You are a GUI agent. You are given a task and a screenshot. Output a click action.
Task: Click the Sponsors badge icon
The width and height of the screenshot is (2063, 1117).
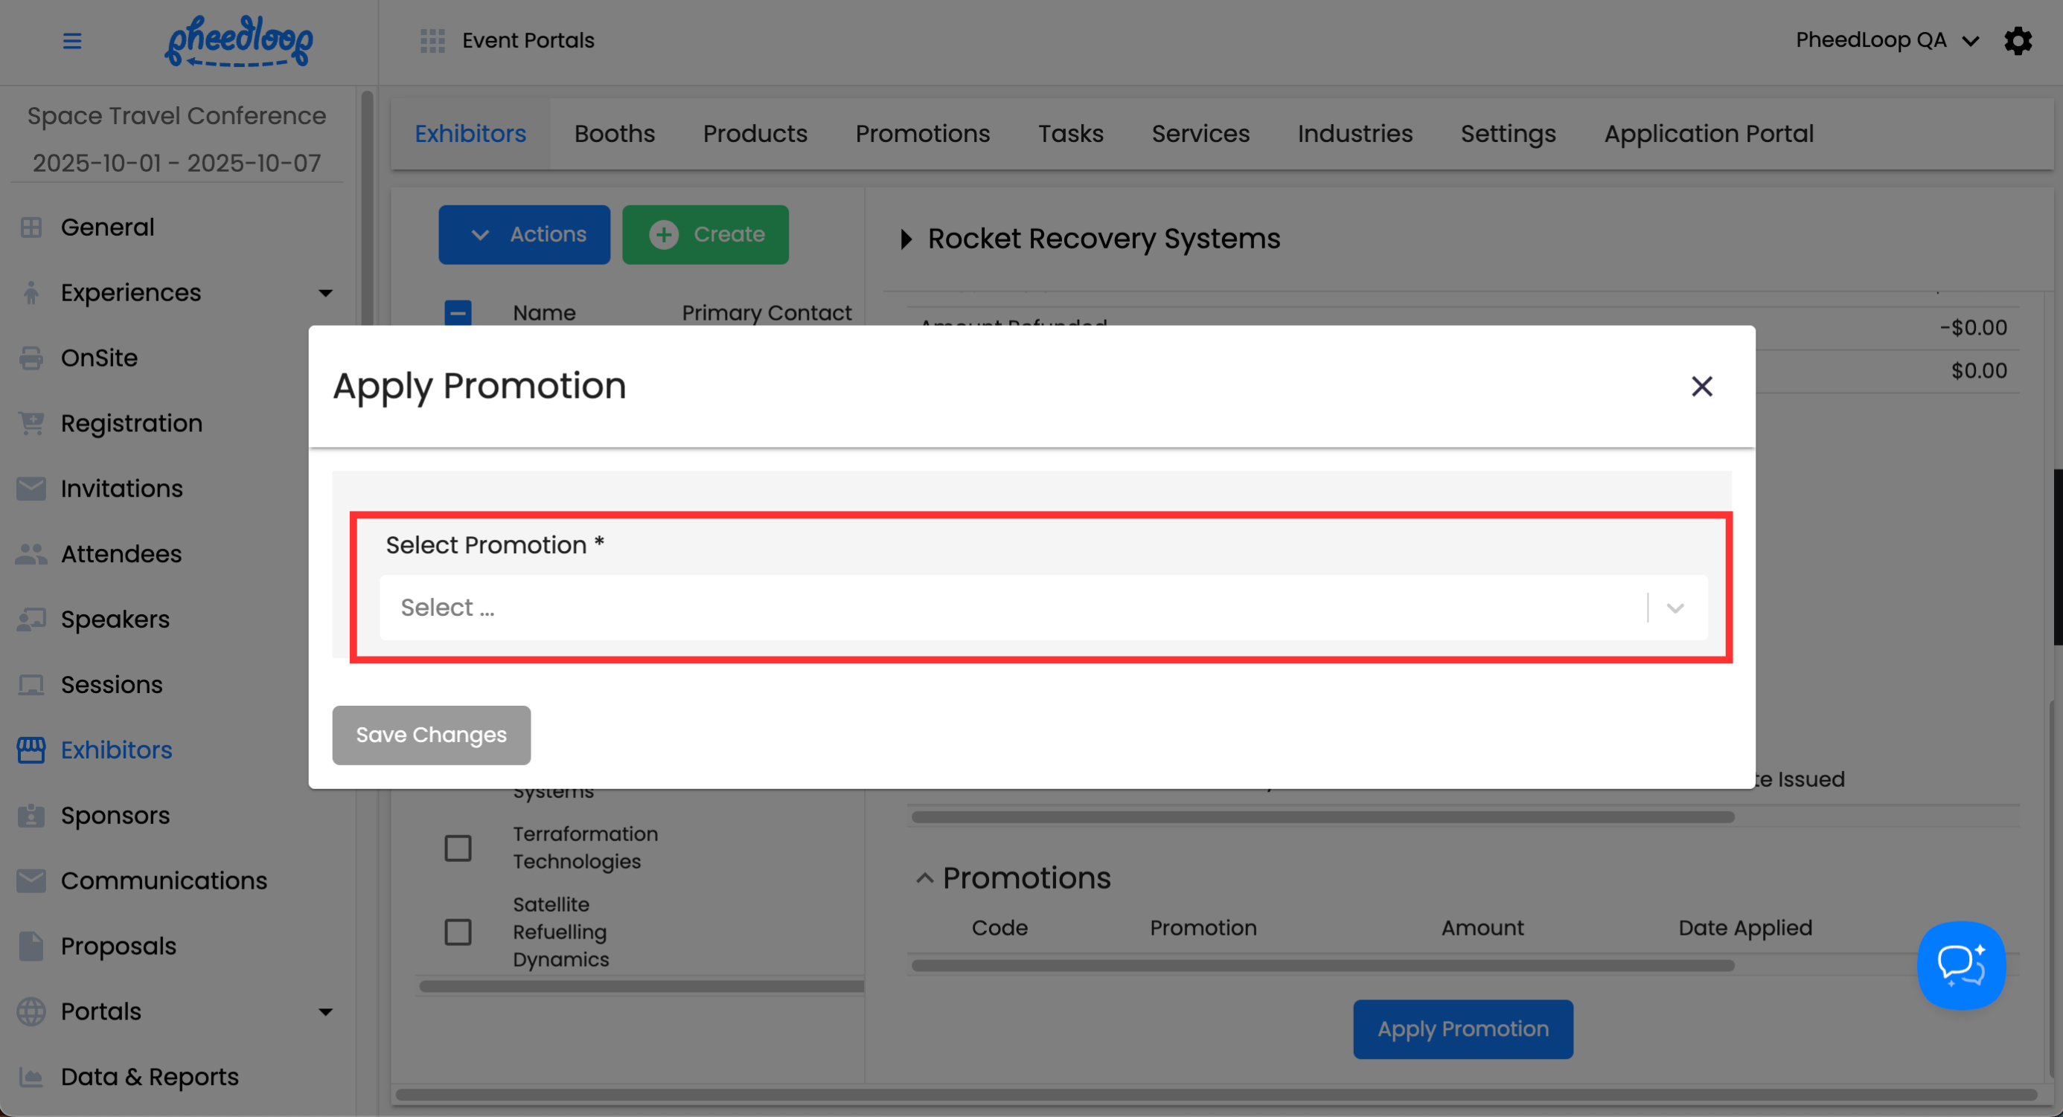click(31, 815)
